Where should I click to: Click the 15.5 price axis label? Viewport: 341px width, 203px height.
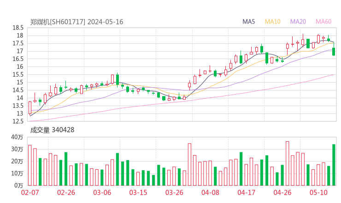(x=18, y=74)
